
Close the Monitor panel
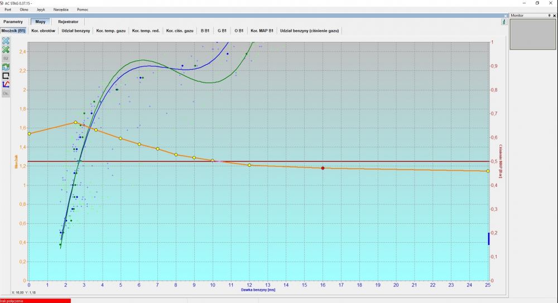click(555, 15)
